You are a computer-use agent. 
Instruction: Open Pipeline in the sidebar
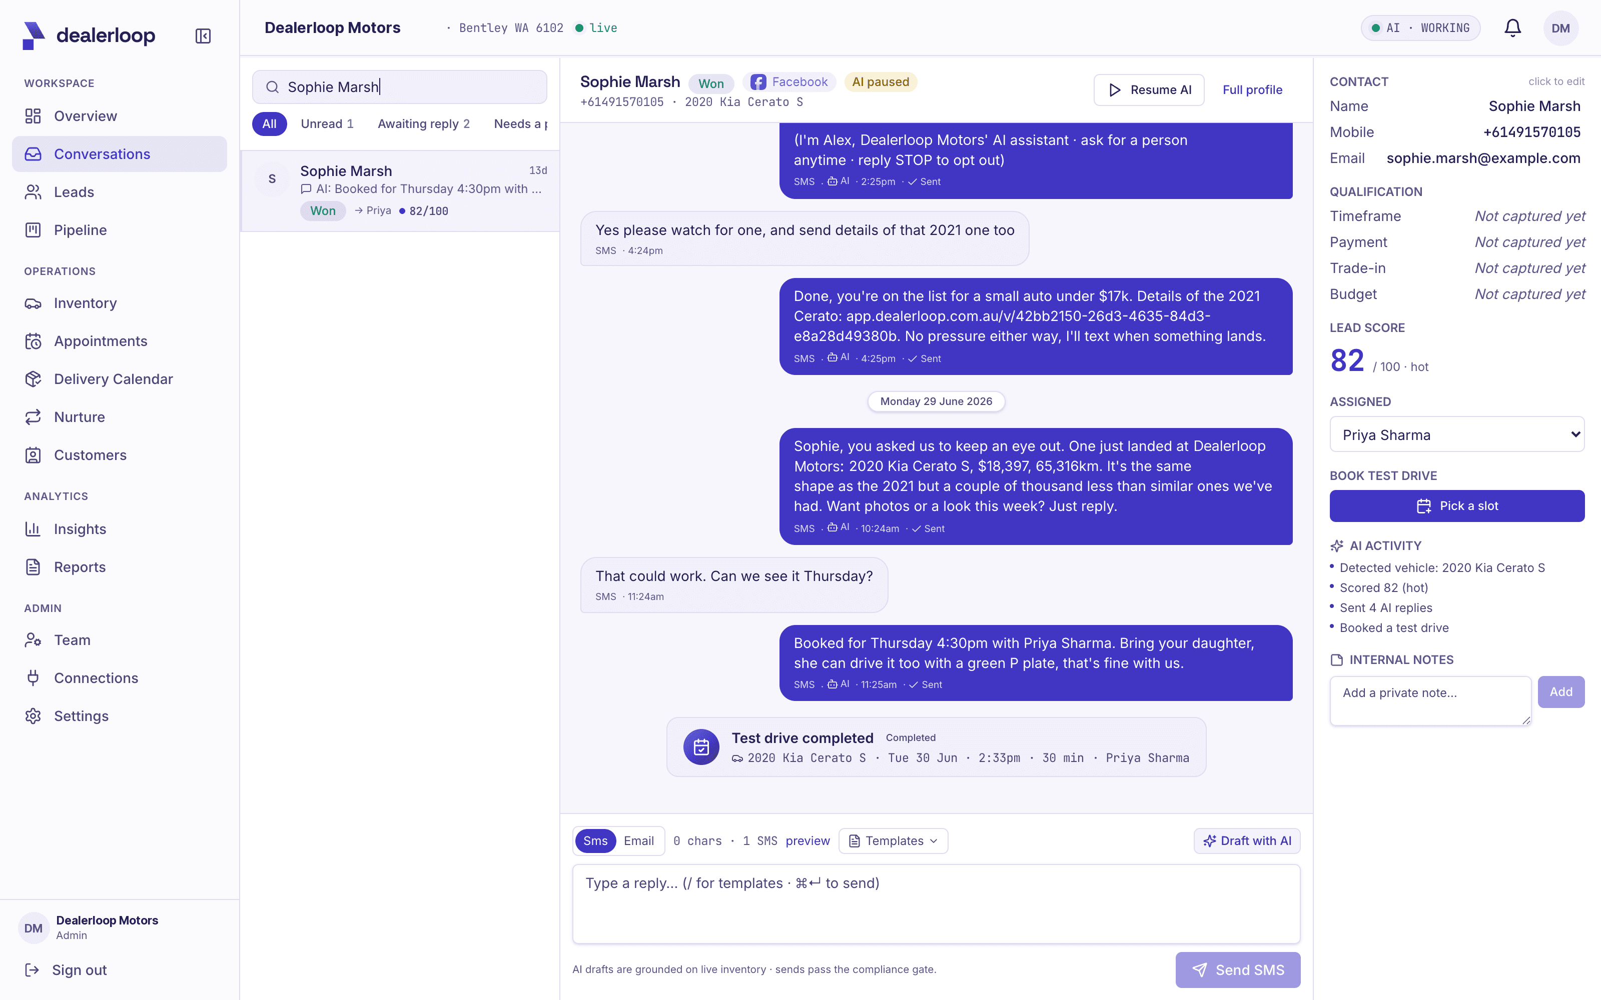[x=119, y=230]
